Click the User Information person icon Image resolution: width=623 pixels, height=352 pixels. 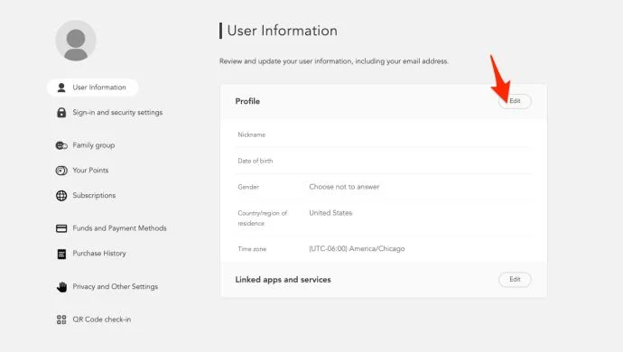(61, 88)
